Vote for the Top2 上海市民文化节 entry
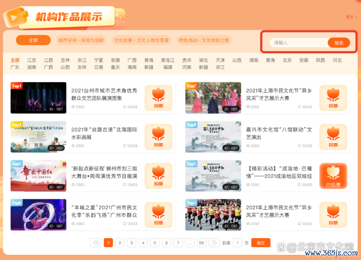The height and width of the screenshot is (260, 361). click(x=333, y=98)
